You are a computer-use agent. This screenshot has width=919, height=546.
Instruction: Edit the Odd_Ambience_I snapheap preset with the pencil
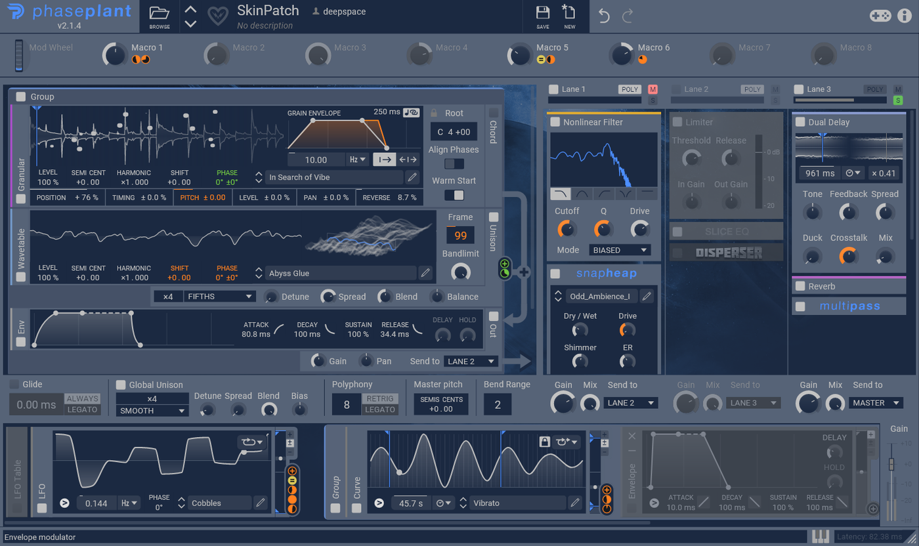(x=647, y=296)
